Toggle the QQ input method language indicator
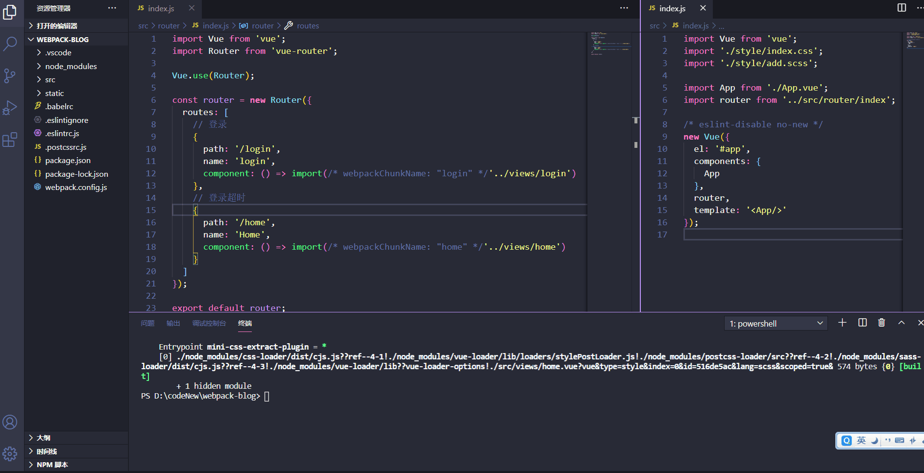The width and height of the screenshot is (924, 473). click(861, 440)
